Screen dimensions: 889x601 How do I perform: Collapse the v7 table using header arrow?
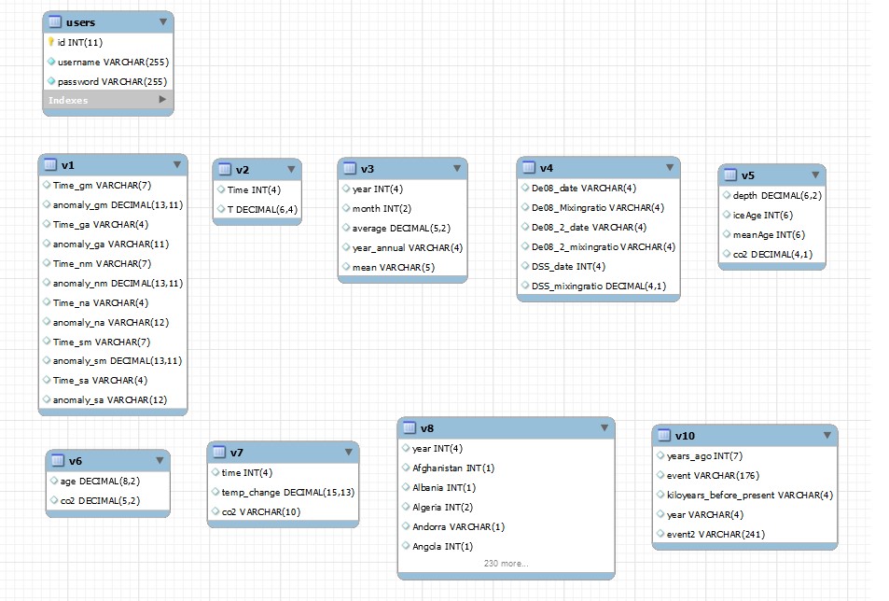(x=349, y=452)
